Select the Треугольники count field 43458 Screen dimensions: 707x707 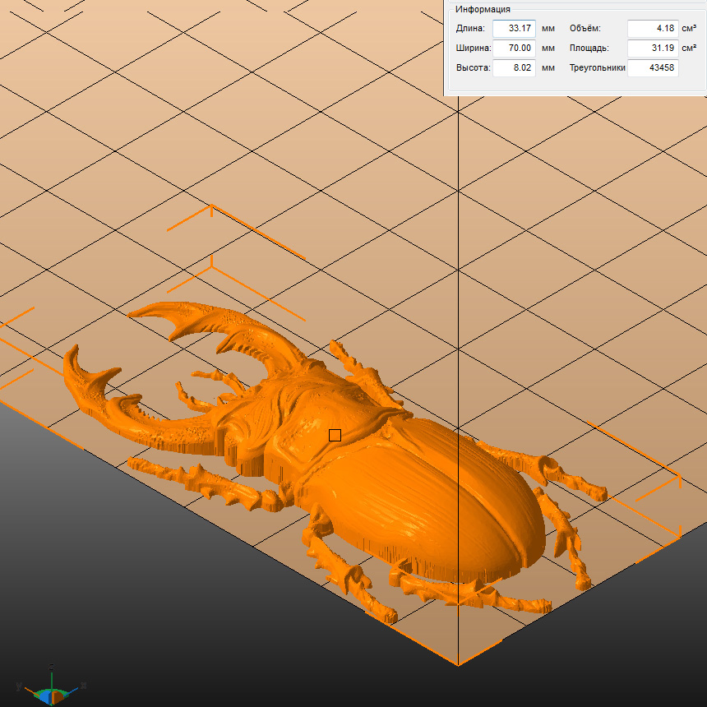[x=653, y=67]
